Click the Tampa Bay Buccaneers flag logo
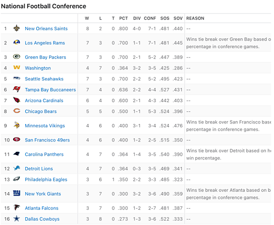Image resolution: width=274 pixels, height=225 pixels. [x=16, y=89]
